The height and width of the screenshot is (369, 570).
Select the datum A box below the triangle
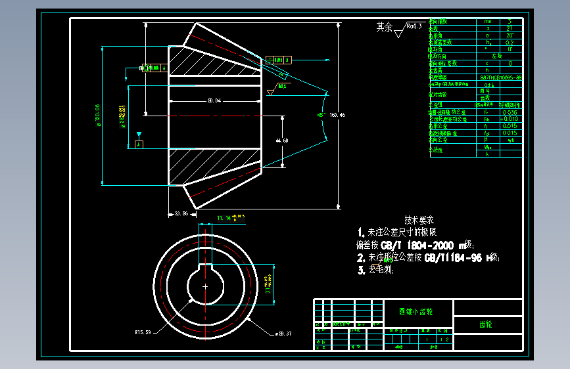click(139, 144)
